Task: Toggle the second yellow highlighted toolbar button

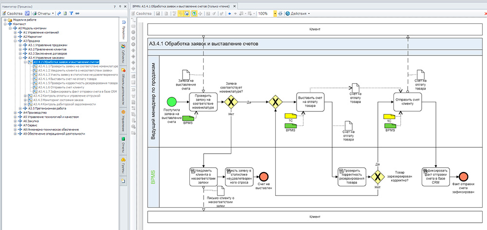Action: pyautogui.click(x=187, y=14)
